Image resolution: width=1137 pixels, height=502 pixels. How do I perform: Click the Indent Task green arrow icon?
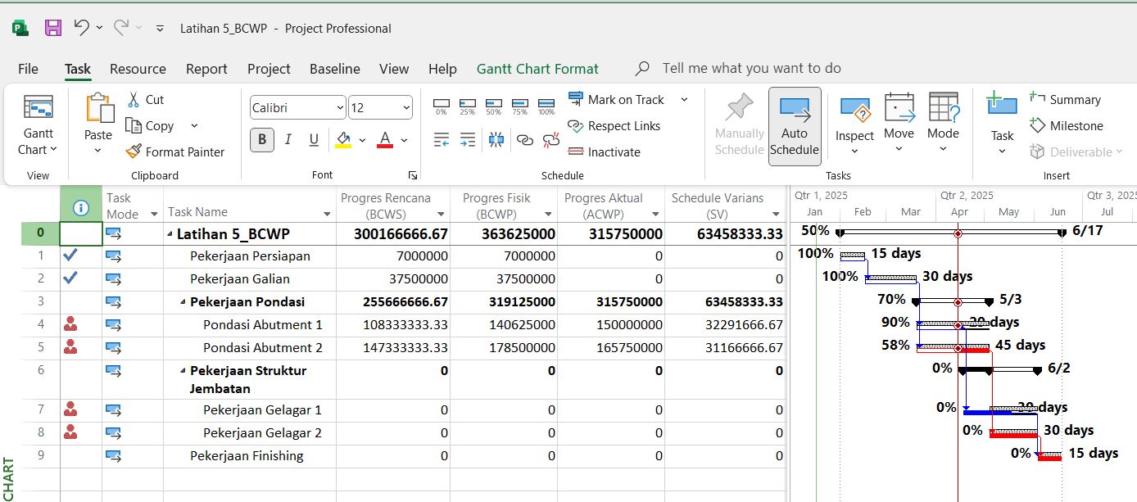468,140
